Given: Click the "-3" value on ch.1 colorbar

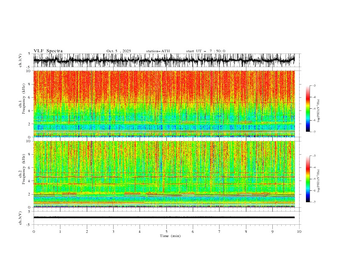Looking at the screenshot, I should 314,85.
